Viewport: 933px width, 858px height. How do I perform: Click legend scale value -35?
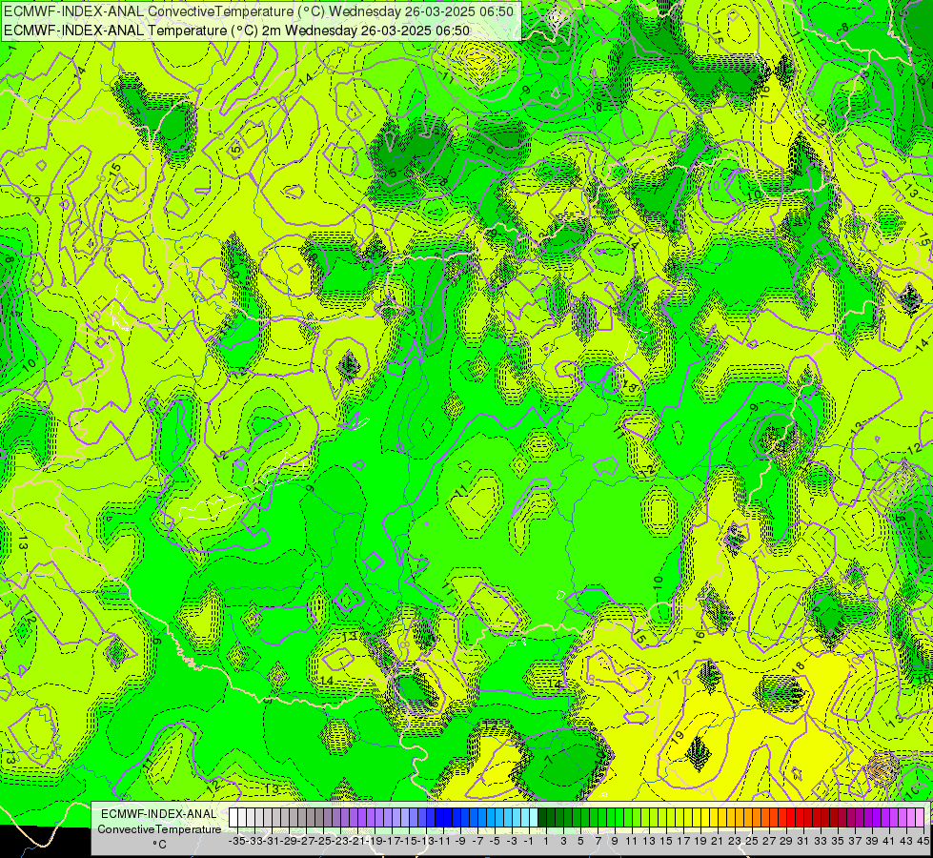click(237, 841)
